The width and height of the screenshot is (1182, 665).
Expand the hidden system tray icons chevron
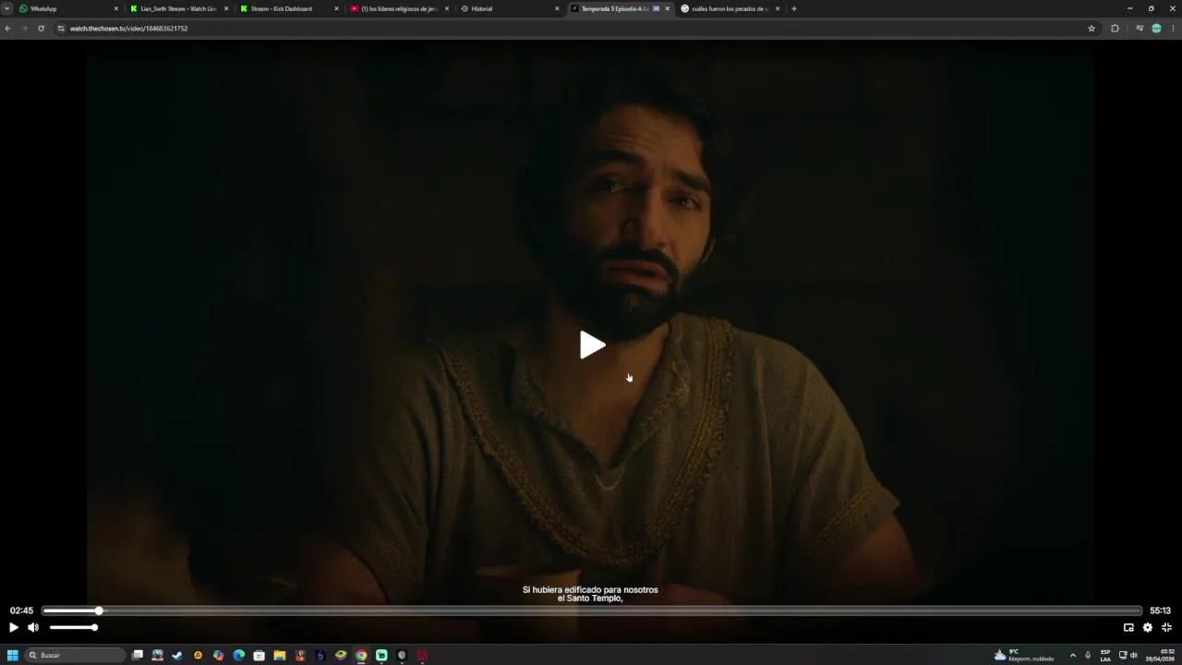coord(1073,655)
